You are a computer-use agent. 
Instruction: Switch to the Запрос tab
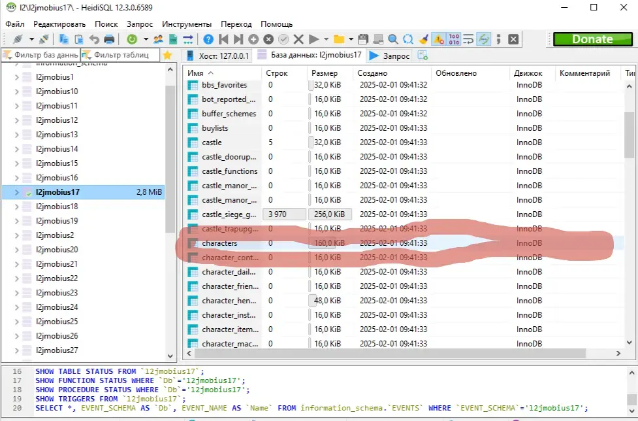pos(389,56)
